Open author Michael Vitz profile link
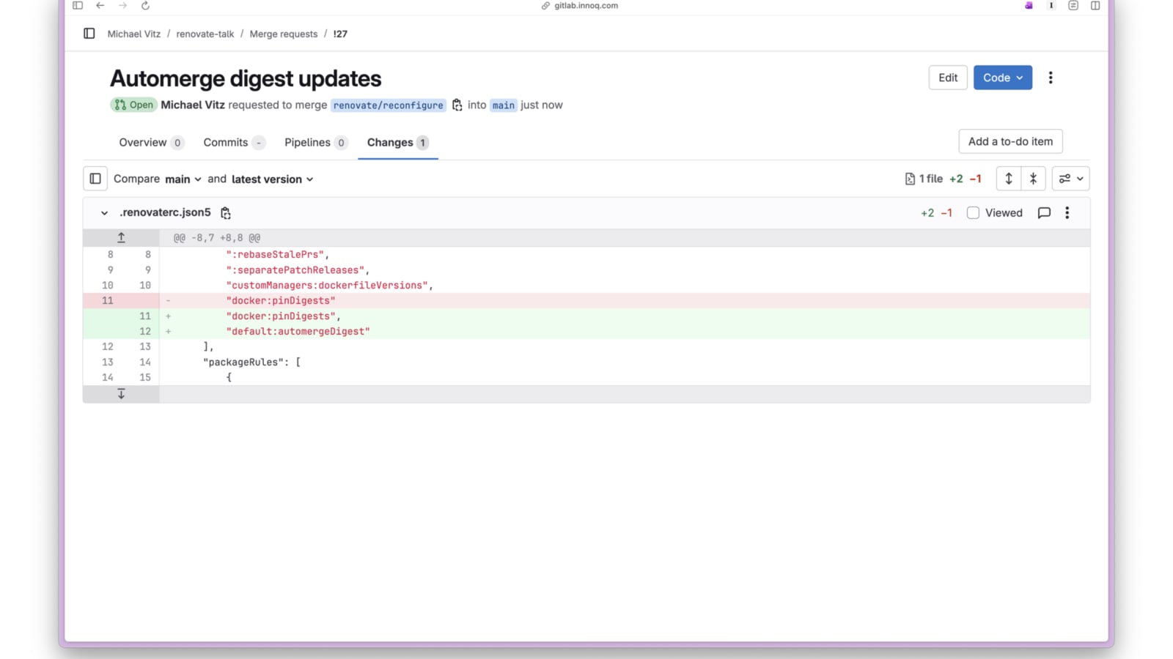 (193, 105)
